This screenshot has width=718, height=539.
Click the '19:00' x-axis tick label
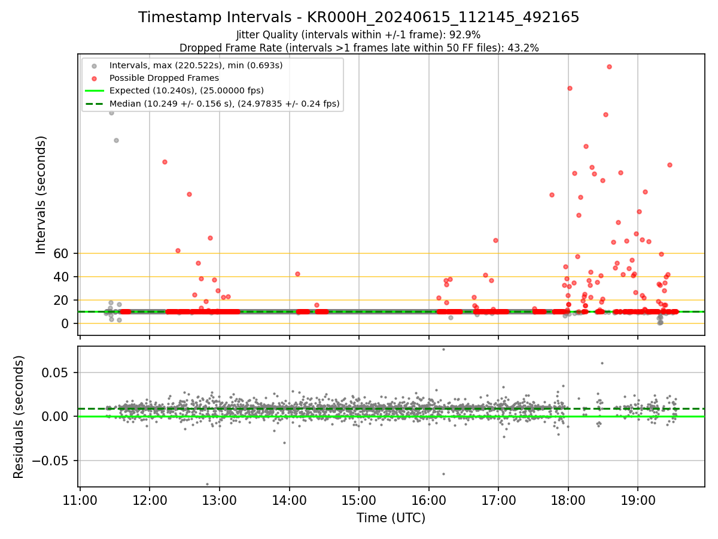(x=637, y=500)
